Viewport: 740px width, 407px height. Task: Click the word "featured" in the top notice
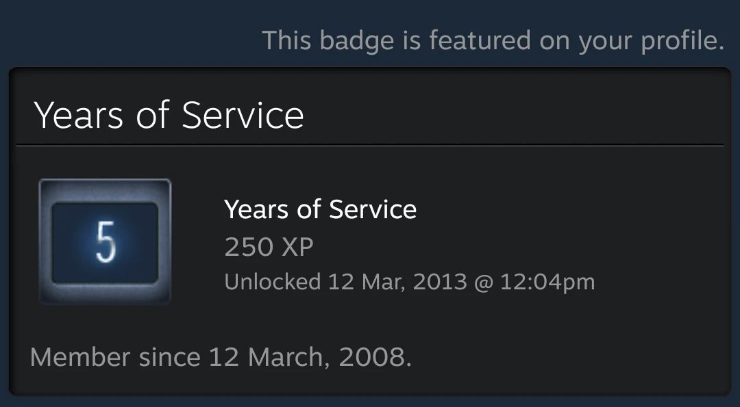coord(480,41)
